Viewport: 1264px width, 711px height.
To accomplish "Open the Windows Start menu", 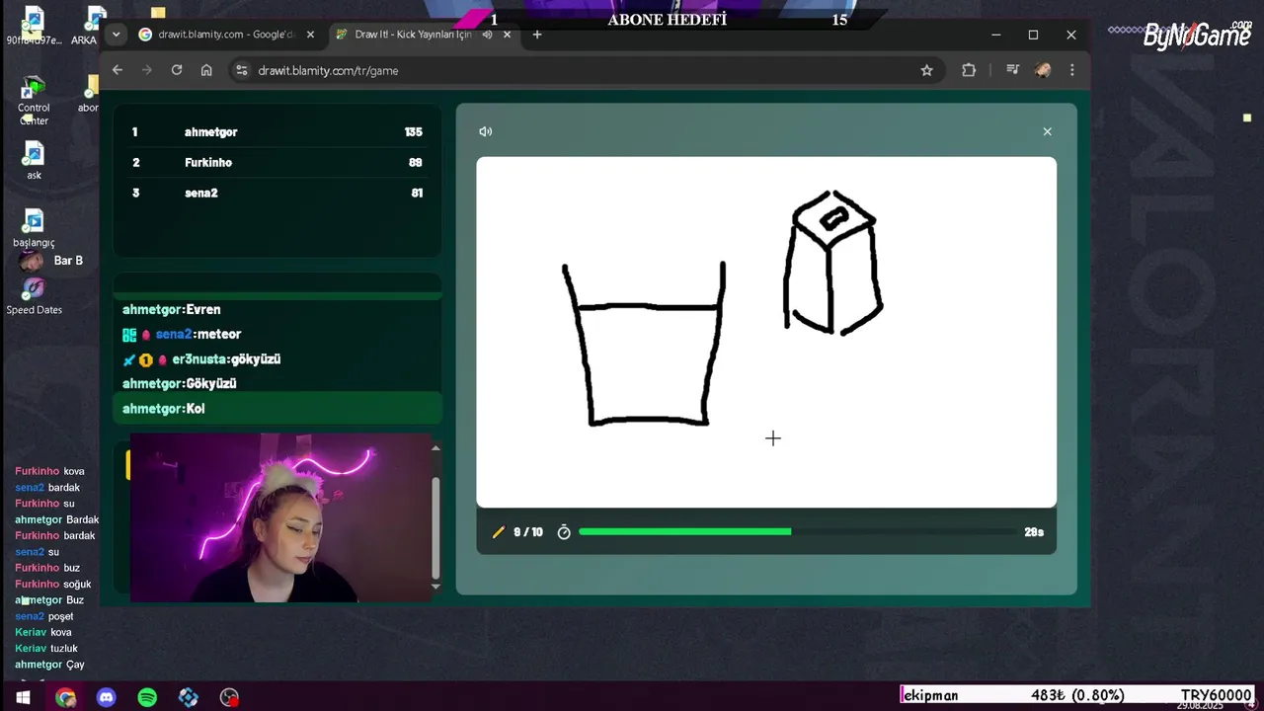I will point(23,697).
